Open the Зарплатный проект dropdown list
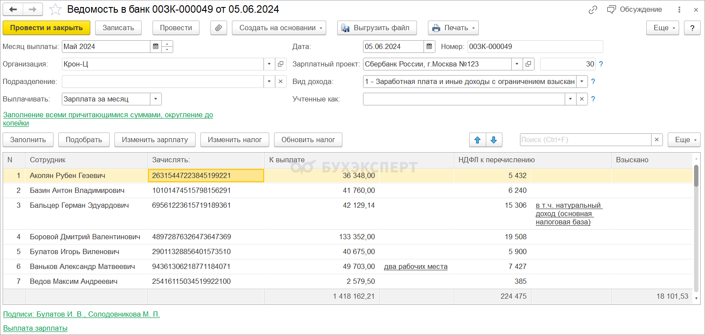Viewport: 705px width, 335px height. 517,64
